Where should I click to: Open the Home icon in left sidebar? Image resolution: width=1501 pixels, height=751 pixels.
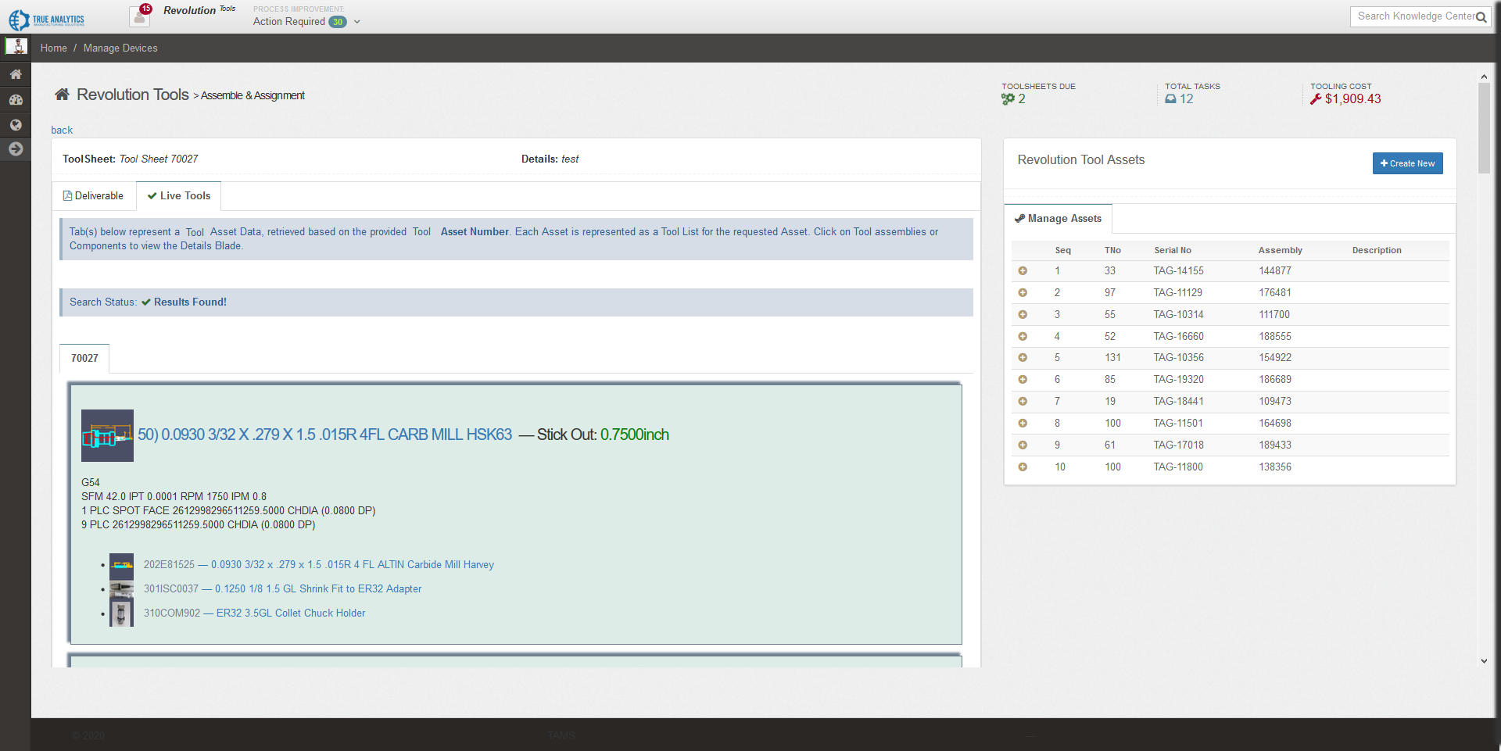[x=16, y=74]
